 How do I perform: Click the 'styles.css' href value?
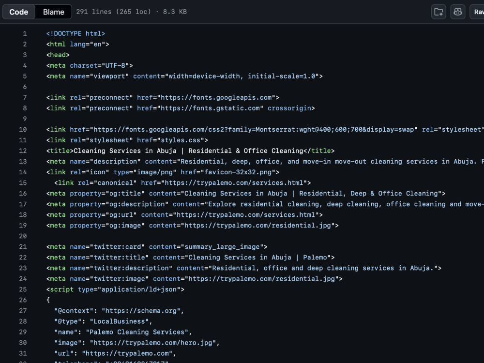point(181,140)
